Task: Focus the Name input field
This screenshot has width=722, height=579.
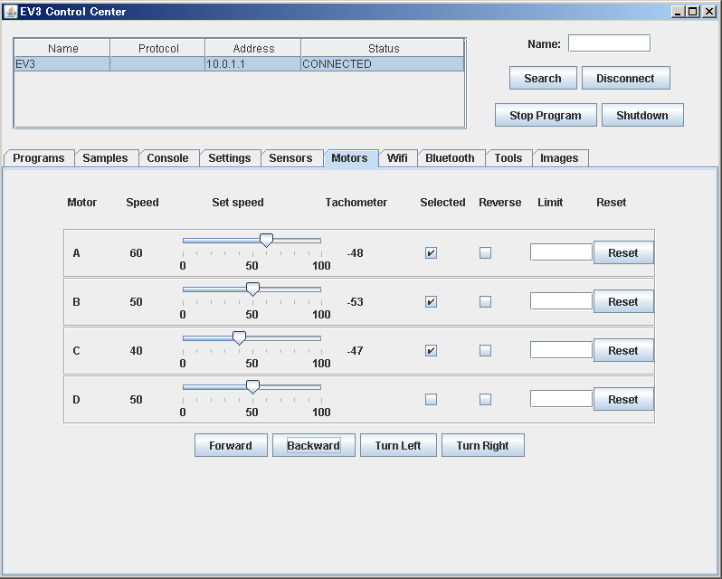Action: [x=609, y=43]
